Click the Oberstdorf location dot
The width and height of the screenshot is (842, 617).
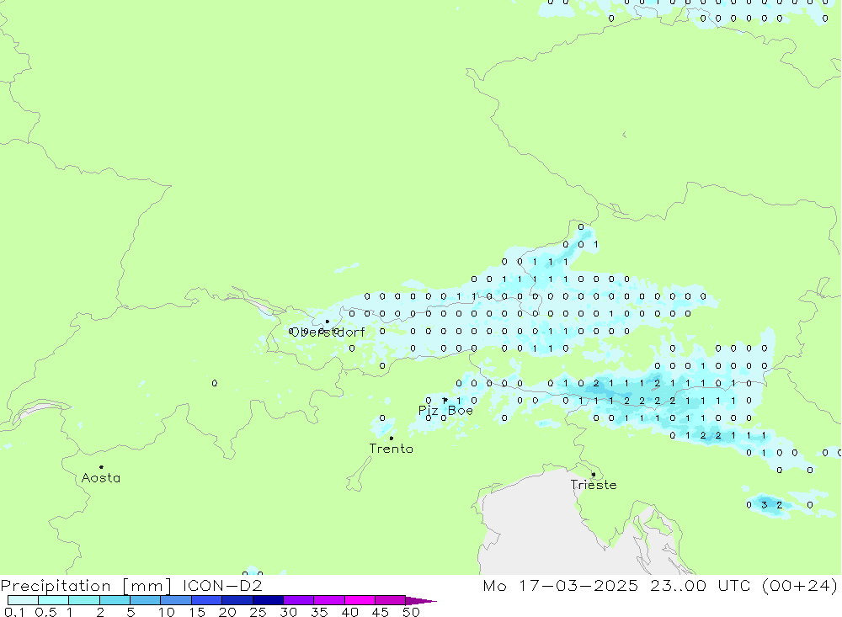328,322
